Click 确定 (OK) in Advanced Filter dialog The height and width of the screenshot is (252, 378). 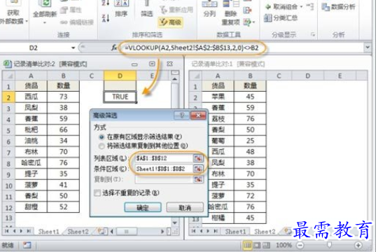point(143,207)
